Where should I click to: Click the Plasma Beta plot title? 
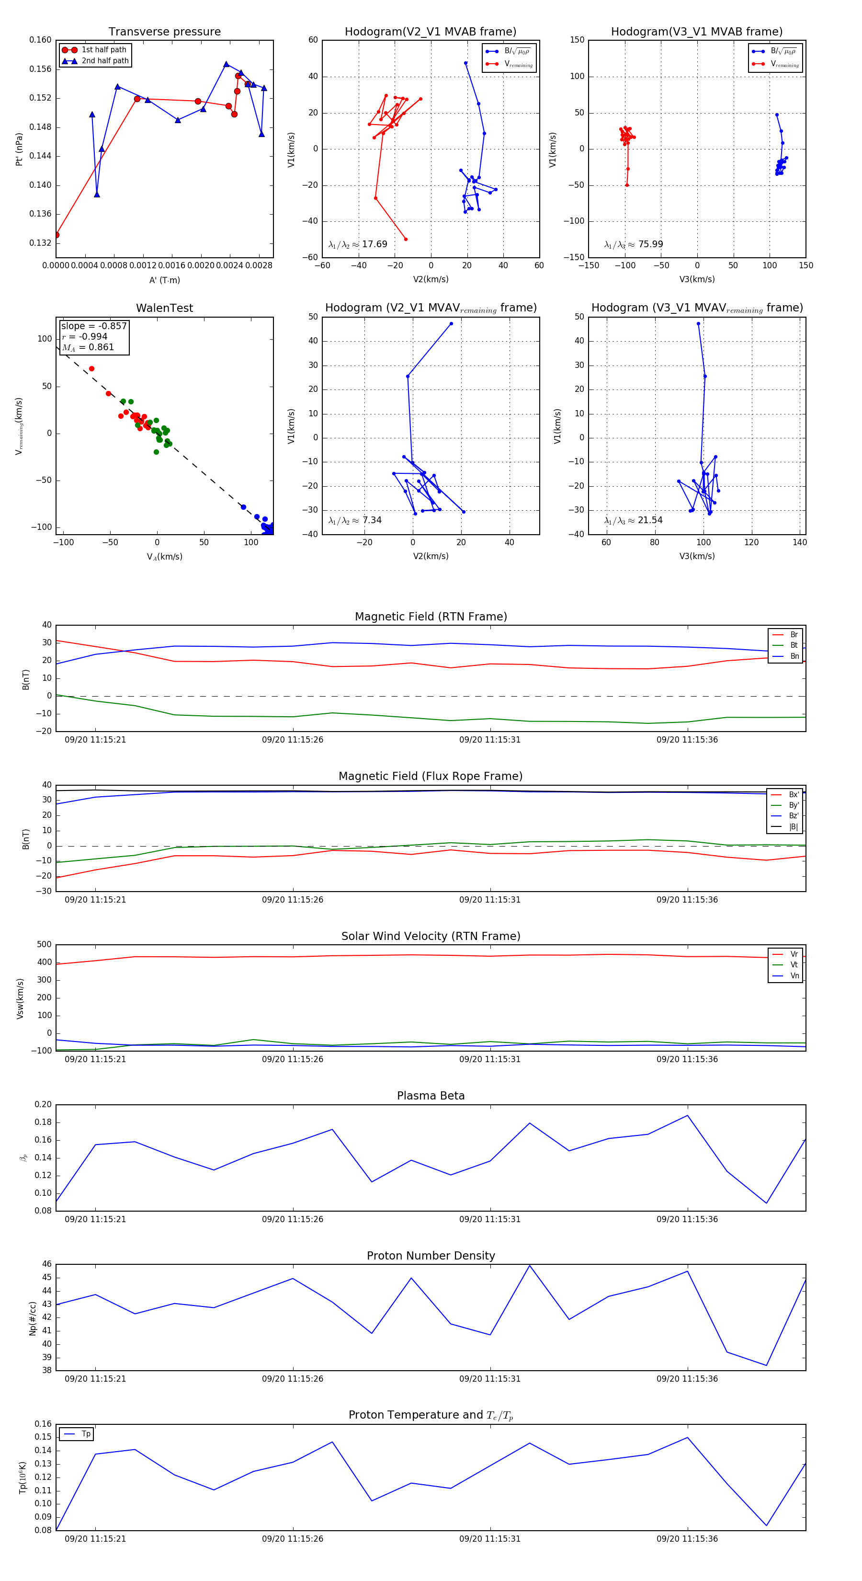[431, 1096]
